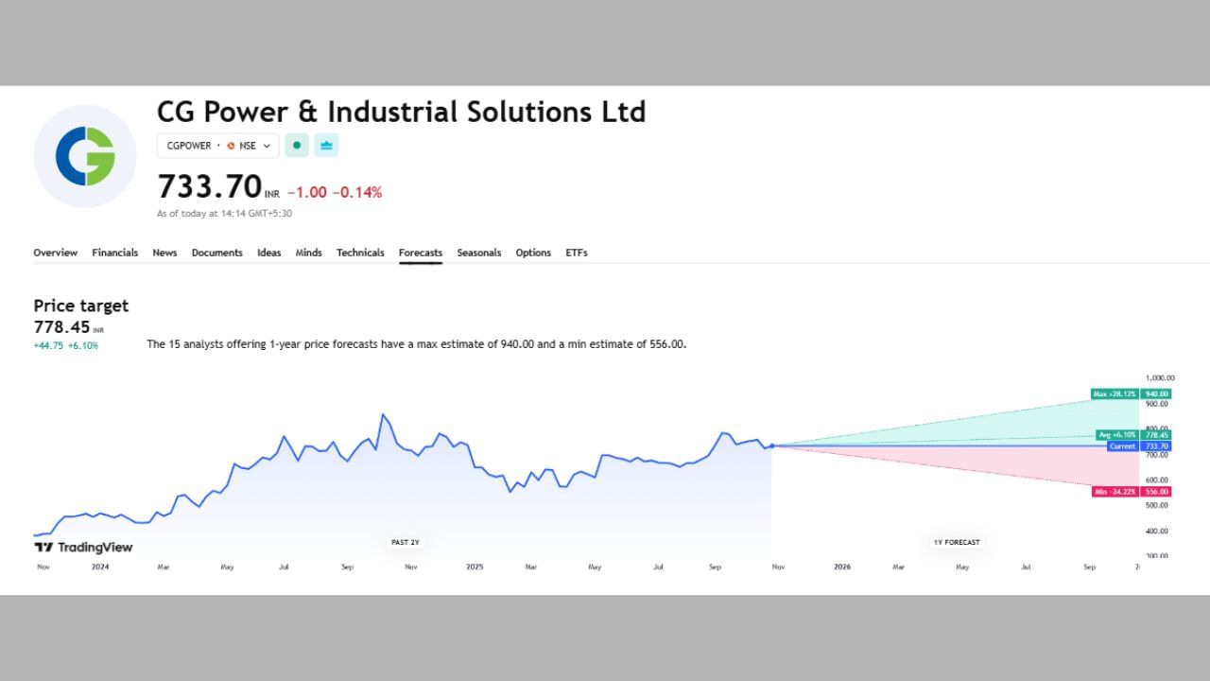Go to the ETFs tab
This screenshot has width=1210, height=681.
pos(577,253)
